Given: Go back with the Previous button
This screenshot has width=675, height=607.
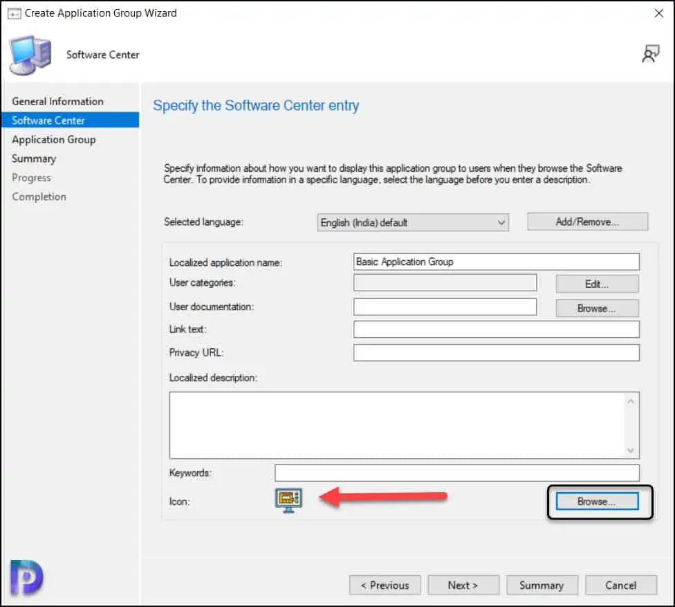Looking at the screenshot, I should [385, 585].
